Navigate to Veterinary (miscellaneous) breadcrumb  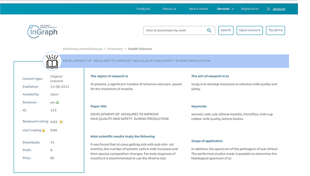coord(82,49)
